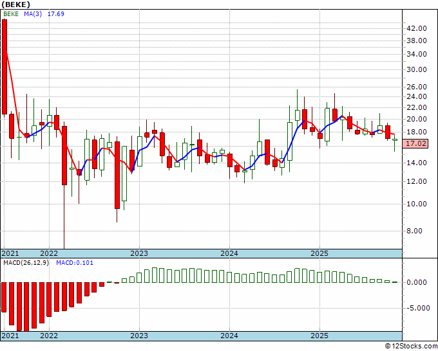Image resolution: width=438 pixels, height=351 pixels.
Task: Click the 10.00 price axis label
Action: point(417,204)
